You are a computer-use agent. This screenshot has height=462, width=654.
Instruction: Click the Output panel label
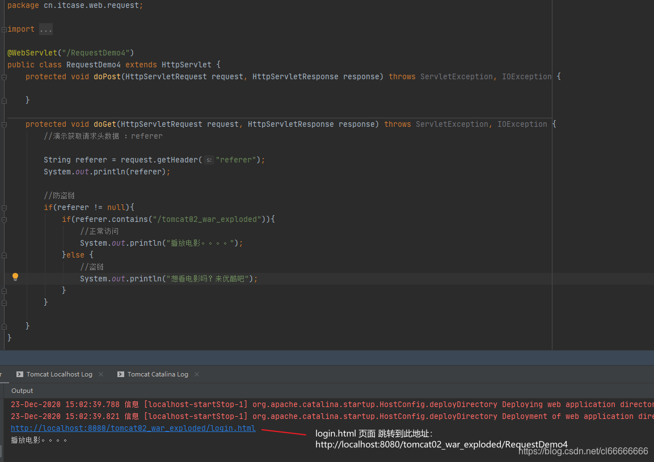[22, 391]
